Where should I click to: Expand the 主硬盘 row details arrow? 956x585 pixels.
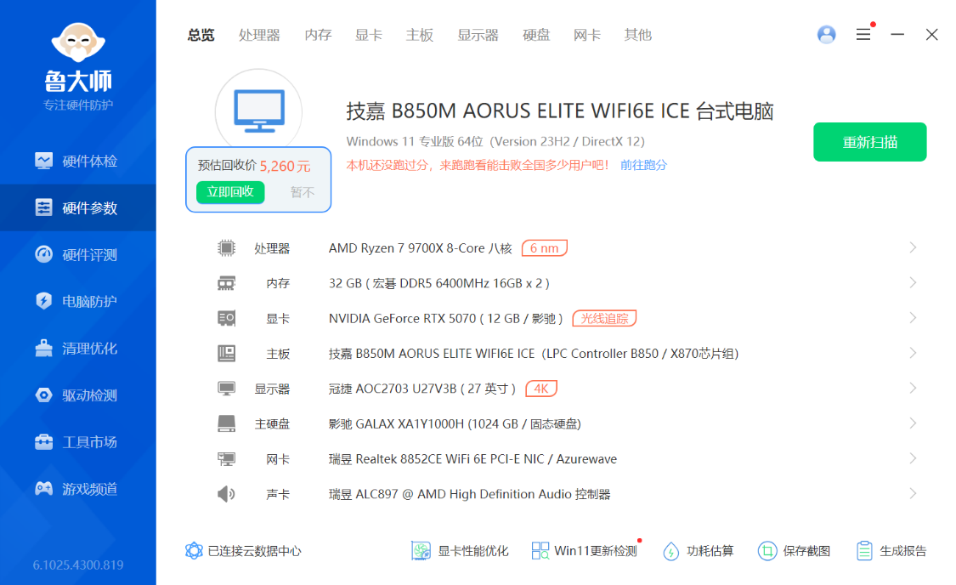point(913,423)
